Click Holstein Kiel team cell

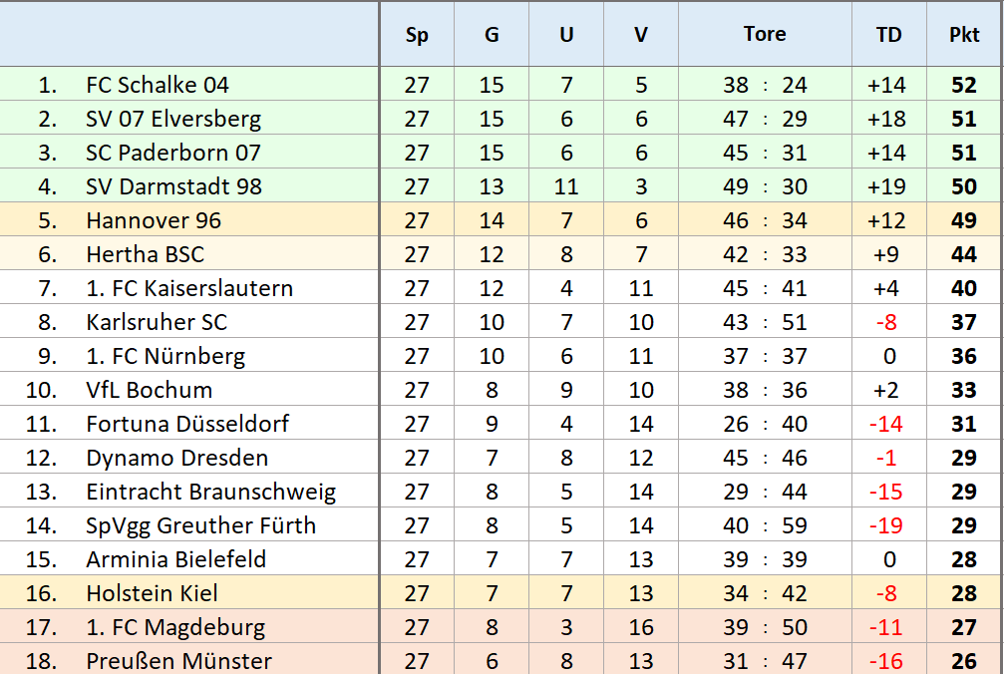coord(152,593)
